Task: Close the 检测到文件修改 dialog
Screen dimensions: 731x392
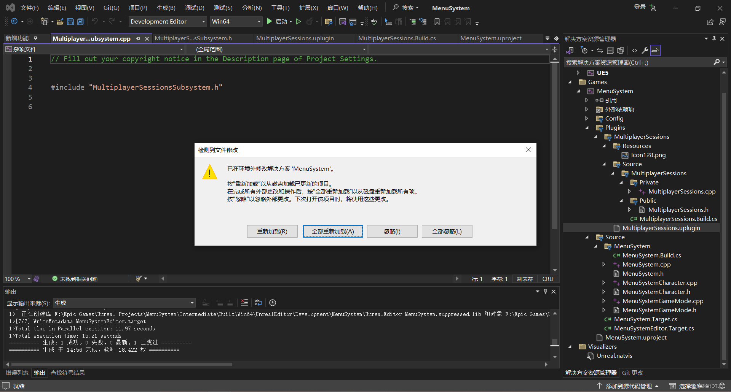Action: pyautogui.click(x=528, y=150)
